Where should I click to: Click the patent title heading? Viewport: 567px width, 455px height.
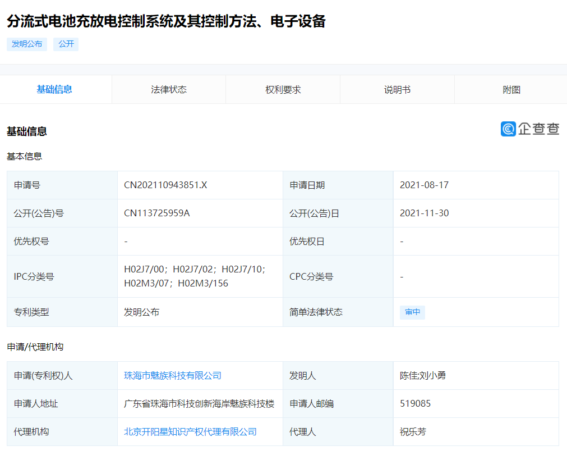coord(166,22)
